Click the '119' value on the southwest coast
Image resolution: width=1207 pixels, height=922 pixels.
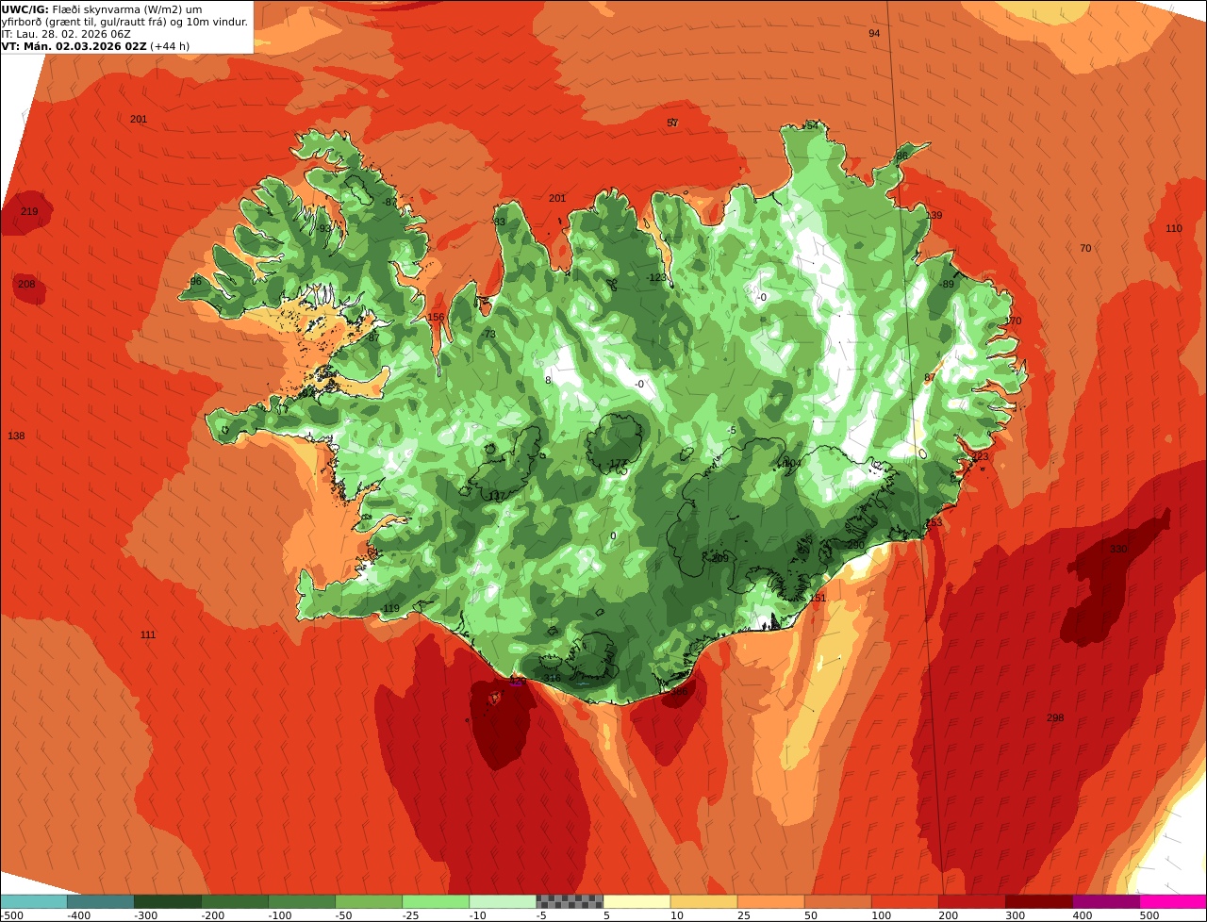(391, 608)
